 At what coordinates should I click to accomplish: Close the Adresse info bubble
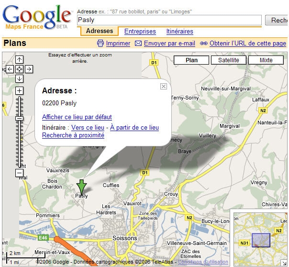tap(164, 86)
